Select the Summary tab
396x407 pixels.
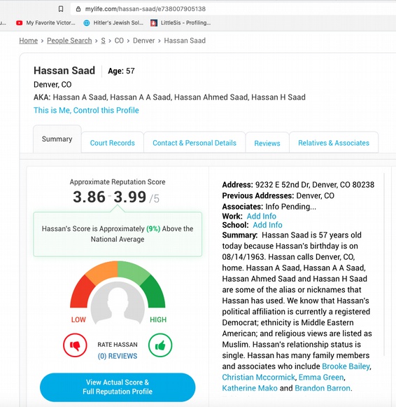pyautogui.click(x=57, y=139)
